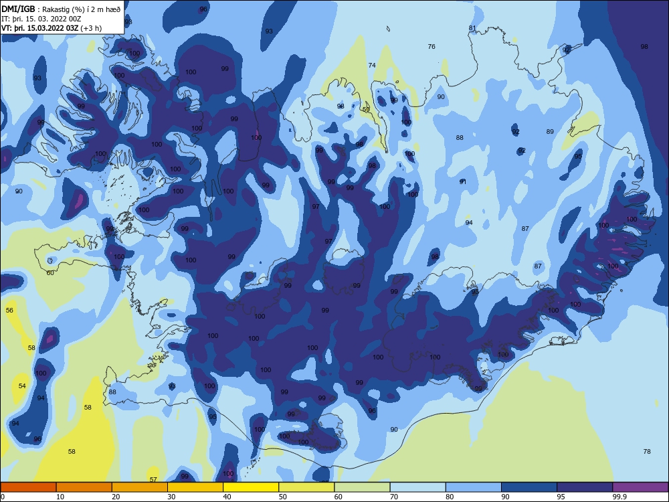This screenshot has width=669, height=502.
Task: Click the legend tick label '40'
Action: 227,497
